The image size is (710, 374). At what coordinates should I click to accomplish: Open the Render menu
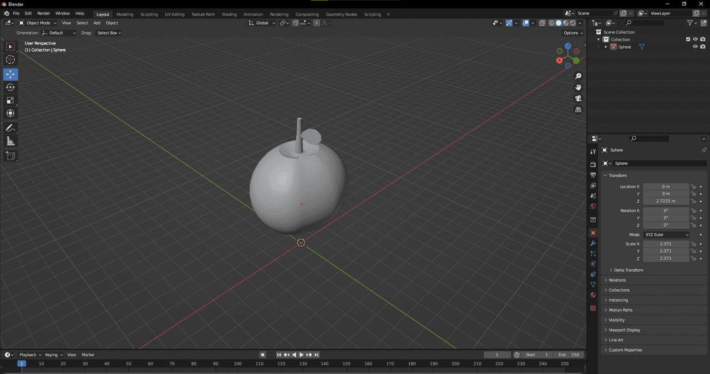click(x=44, y=13)
